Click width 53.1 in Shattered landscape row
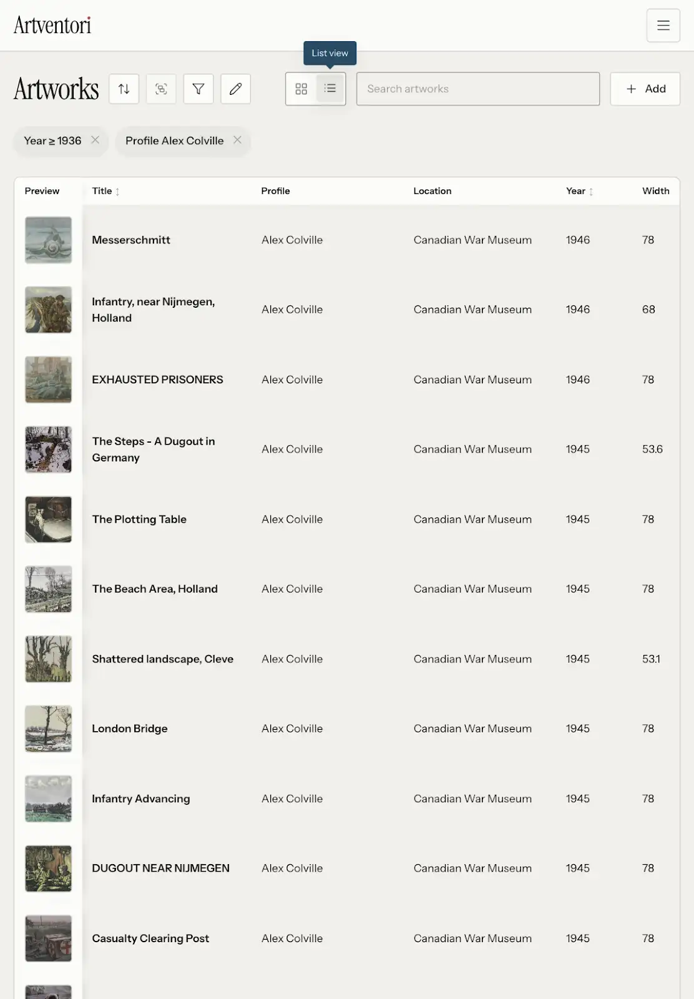This screenshot has width=694, height=999. coord(651,659)
